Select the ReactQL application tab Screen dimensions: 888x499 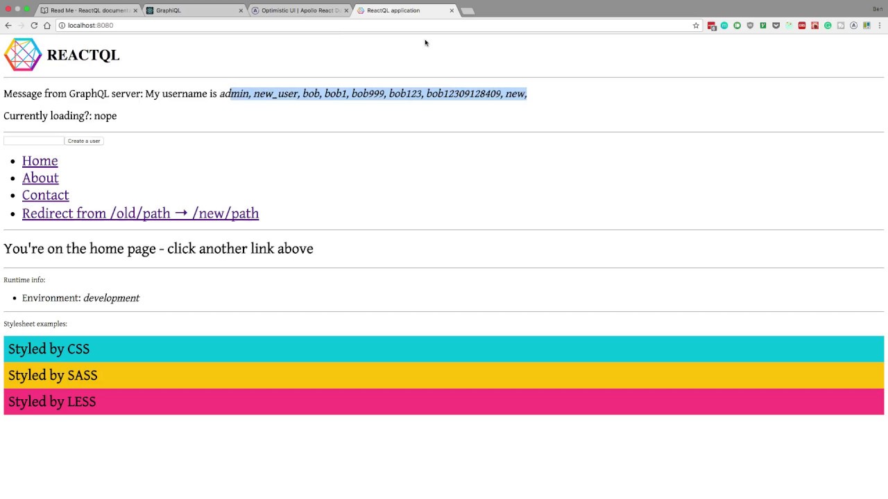point(405,10)
